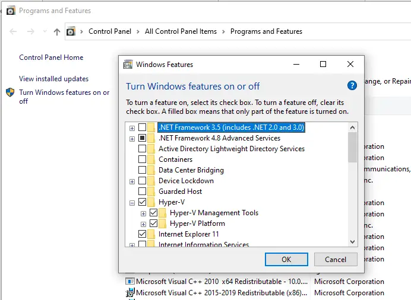Viewport: 411px width, 300px height.
Task: Select the Hyper-V Platform label
Action: tap(197, 224)
